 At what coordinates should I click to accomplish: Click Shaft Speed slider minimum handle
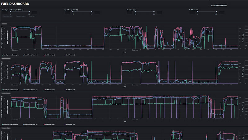[x=135, y=12]
